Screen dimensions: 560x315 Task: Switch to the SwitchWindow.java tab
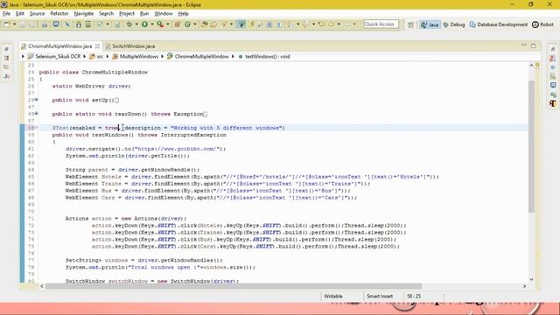(x=133, y=46)
